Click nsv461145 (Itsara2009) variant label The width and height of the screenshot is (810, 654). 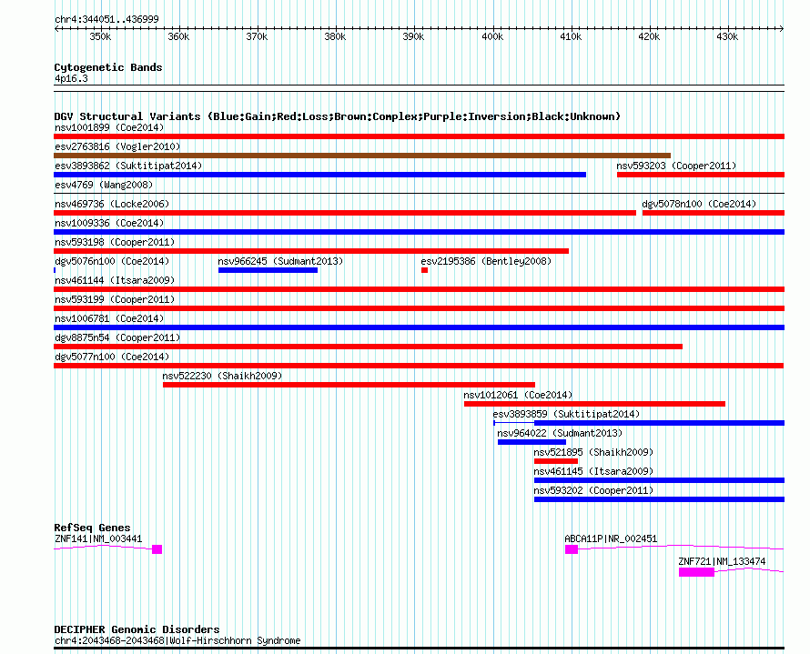(x=593, y=471)
